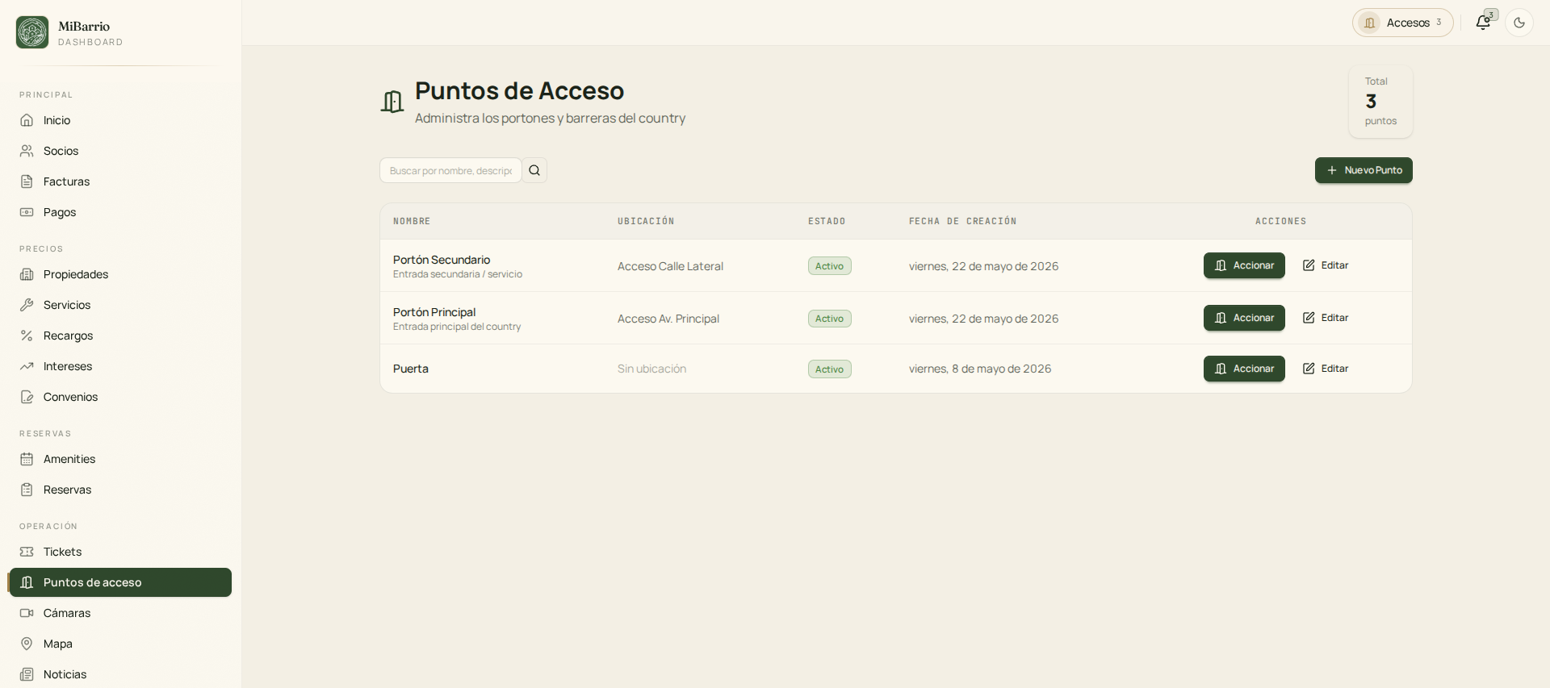The width and height of the screenshot is (1550, 688).
Task: Go to Intereses
Action: pos(119,366)
